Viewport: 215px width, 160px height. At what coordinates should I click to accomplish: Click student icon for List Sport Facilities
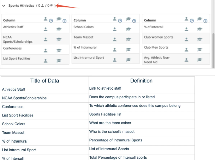tap(46, 61)
